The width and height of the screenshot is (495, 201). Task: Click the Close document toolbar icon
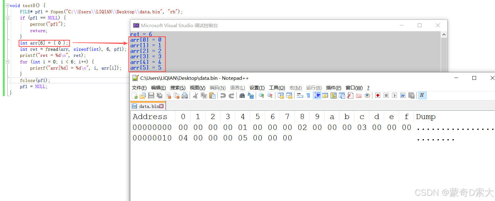[x=168, y=96]
